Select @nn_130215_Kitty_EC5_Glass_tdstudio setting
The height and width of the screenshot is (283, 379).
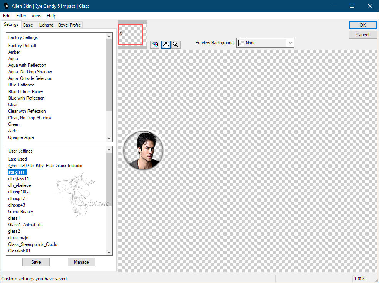(x=45, y=166)
